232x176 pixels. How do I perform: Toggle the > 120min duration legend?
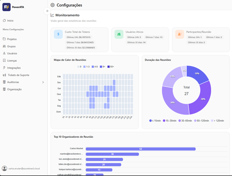217,121
